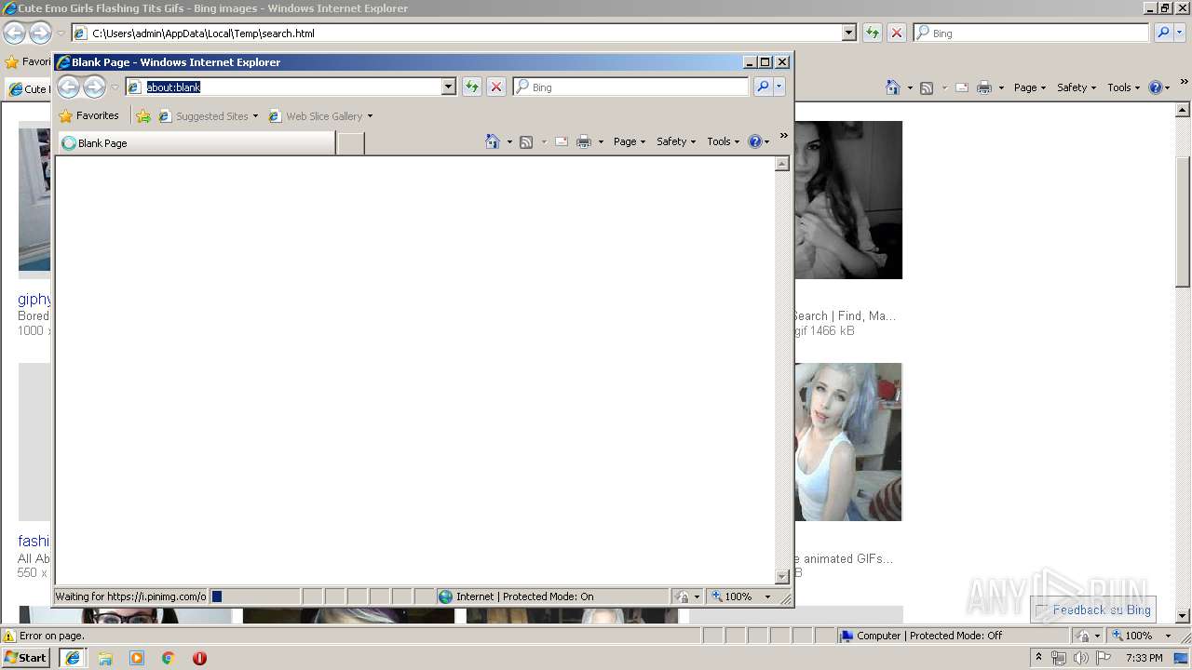
Task: Click the fashi link in background page
Action: [34, 542]
